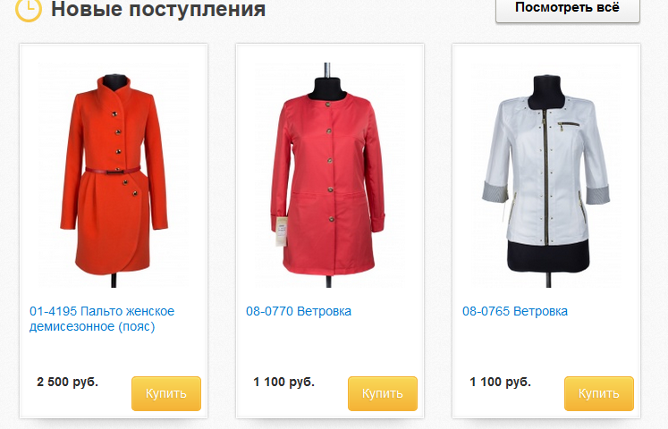Click the 2 500 руб. price

tap(67, 382)
